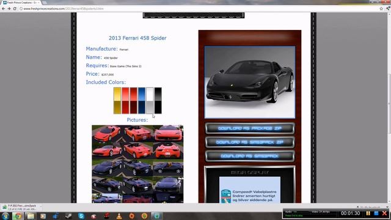Open the Steam taskbar icon

pos(68,216)
